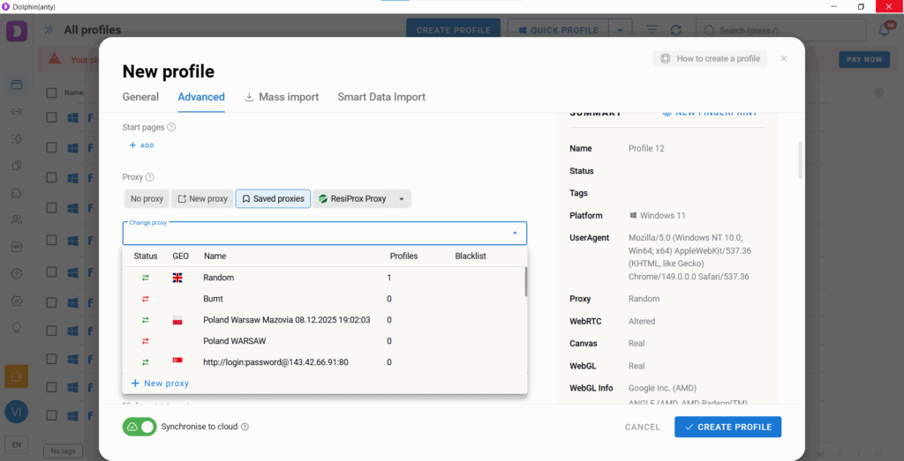
Task: Open notifications bell with 56 badge
Action: [x=885, y=30]
